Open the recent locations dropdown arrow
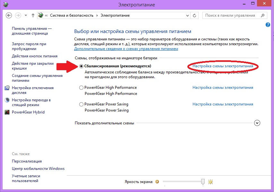The image size is (274, 192). tap(26, 15)
